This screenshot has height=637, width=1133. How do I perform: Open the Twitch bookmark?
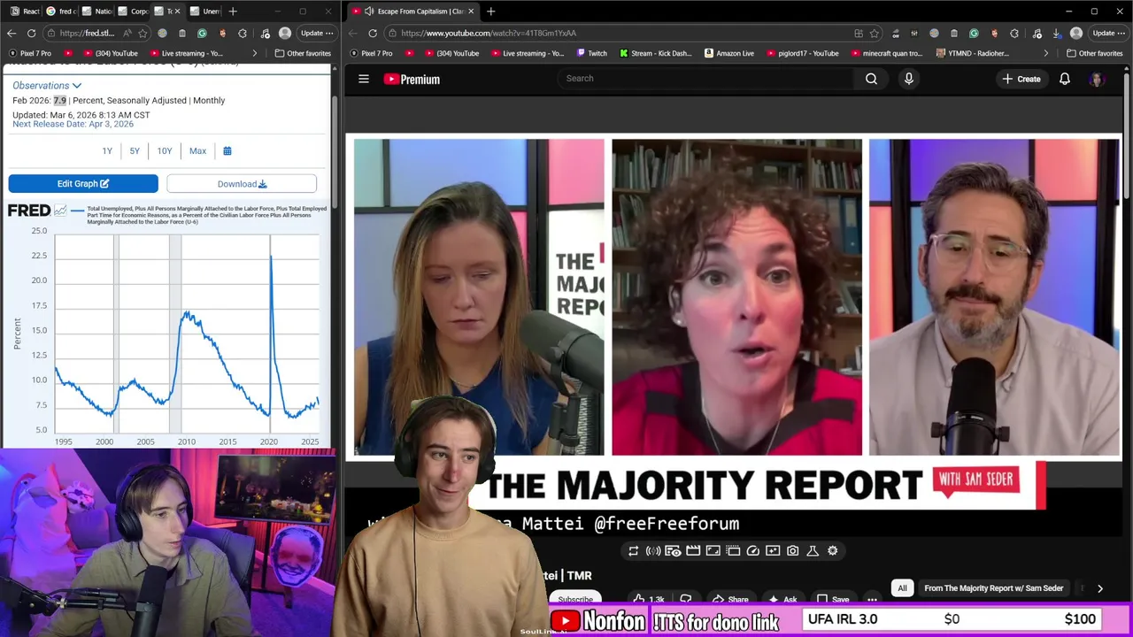[x=590, y=53]
